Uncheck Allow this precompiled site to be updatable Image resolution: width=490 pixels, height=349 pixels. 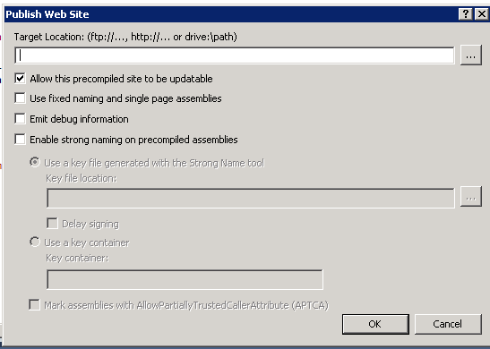pyautogui.click(x=20, y=79)
